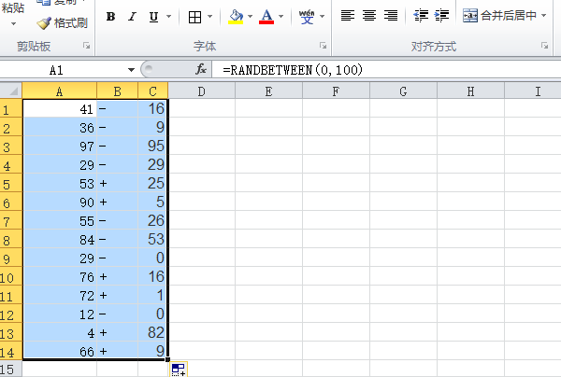Select row 10 header
Screen dimensions: 561x377
(10, 276)
